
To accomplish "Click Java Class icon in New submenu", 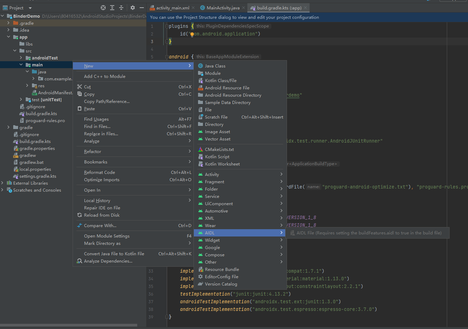I will (200, 66).
